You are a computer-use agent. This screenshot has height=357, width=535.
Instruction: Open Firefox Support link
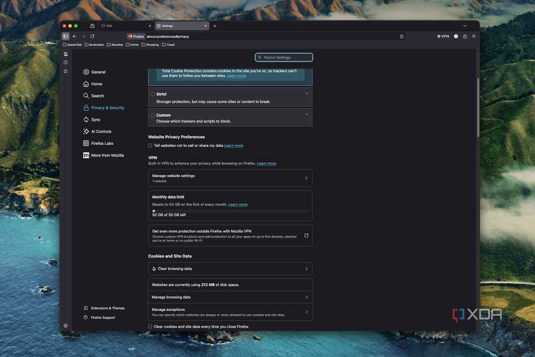pyautogui.click(x=100, y=318)
